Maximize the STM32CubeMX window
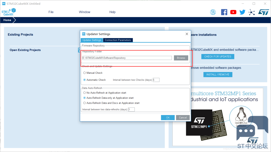Viewport: 271px width, 152px height. [254, 3]
